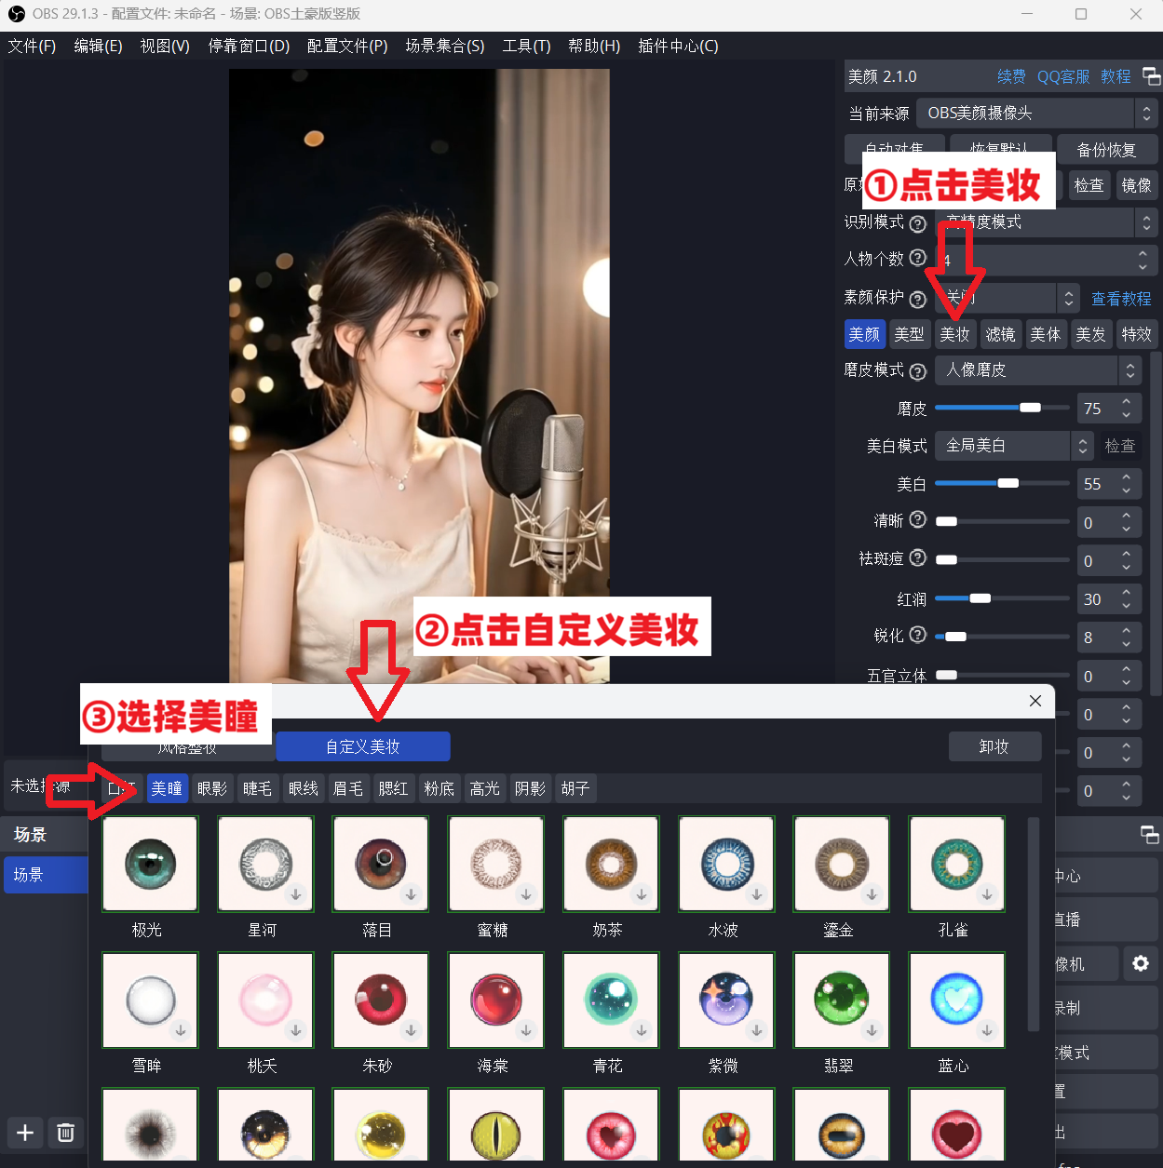Open the 工具(T) menu

525,46
